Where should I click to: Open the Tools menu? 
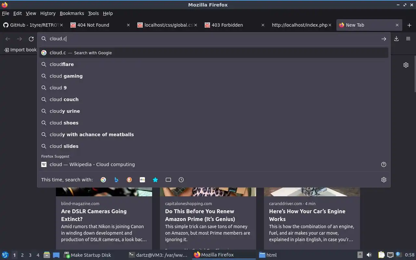click(93, 13)
